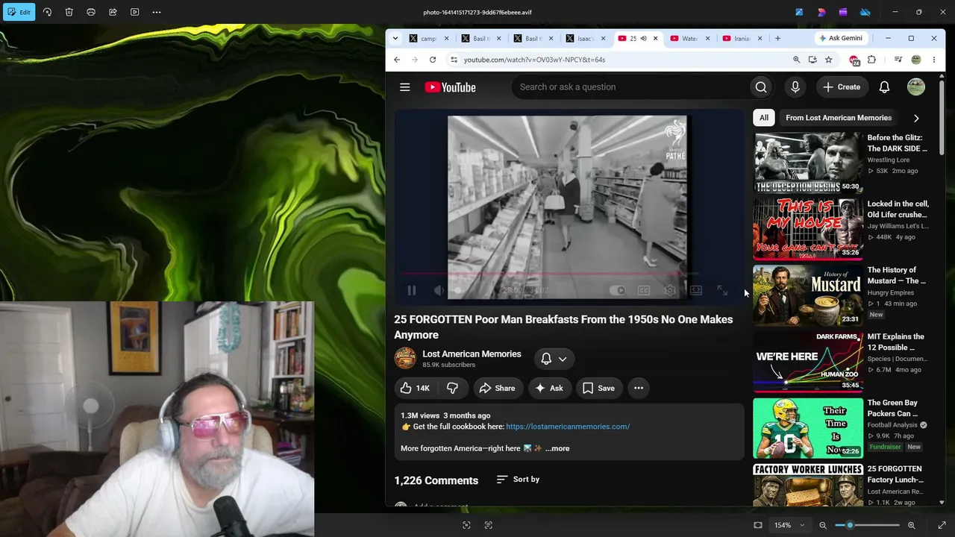The width and height of the screenshot is (955, 537).
Task: Toggle Photos fit-to-window button
Action: click(x=758, y=525)
